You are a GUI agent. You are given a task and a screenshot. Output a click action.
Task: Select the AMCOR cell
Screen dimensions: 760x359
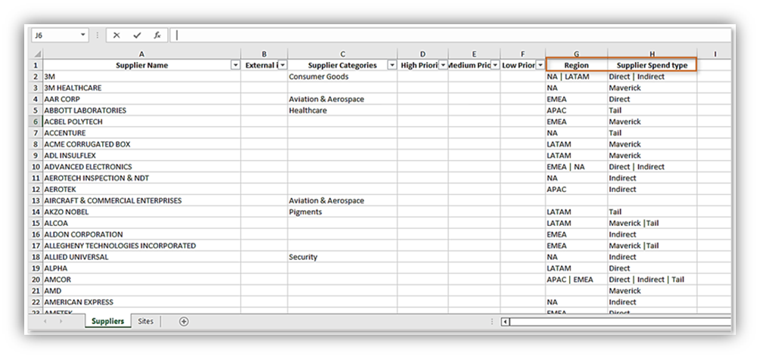142,280
